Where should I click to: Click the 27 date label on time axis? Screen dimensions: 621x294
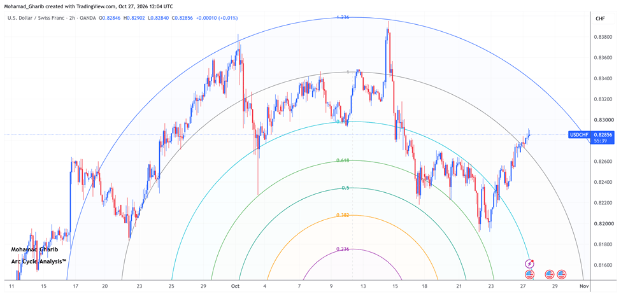[523, 286]
